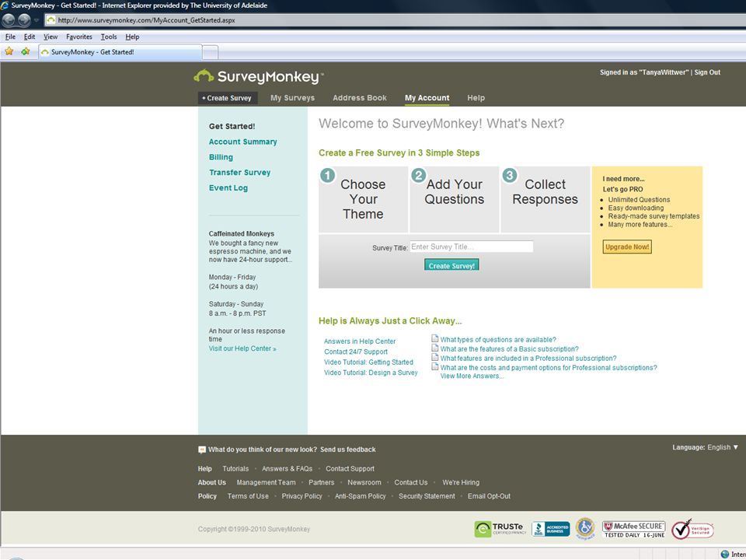Open the recent pages dropdown arrow
Viewport: 746px width, 560px height.
37,20
